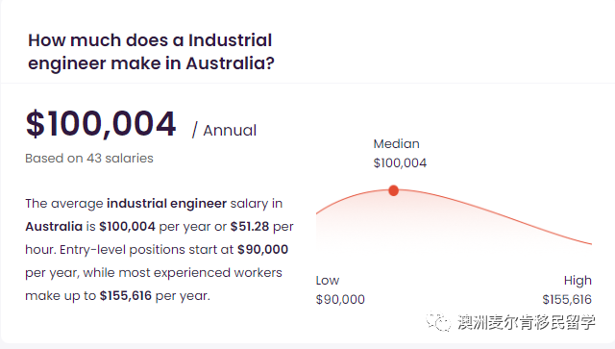Click the heading about Industrial engineer pay
Viewport: 615px width, 349px height.
click(x=151, y=51)
